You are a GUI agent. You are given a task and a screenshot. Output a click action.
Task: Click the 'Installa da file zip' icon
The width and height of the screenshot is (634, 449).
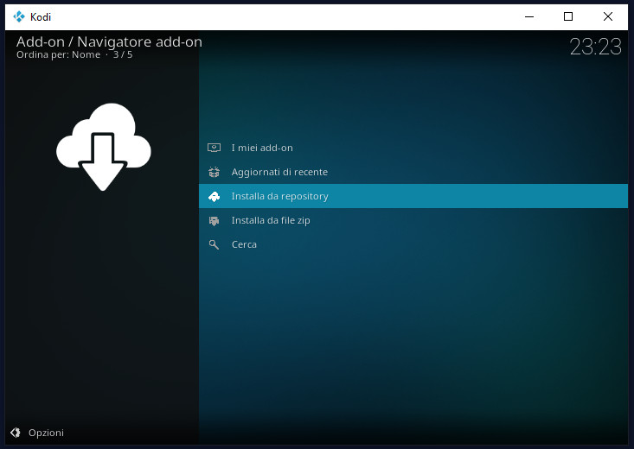(214, 220)
